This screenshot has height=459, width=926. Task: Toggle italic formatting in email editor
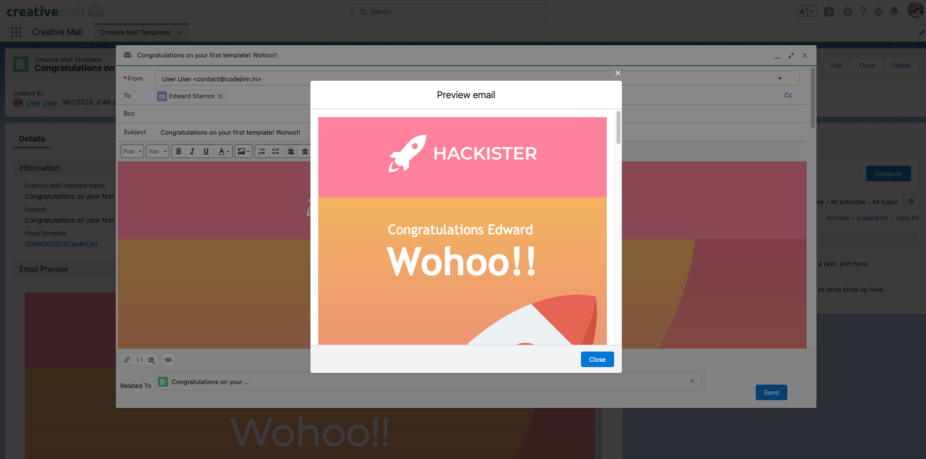click(x=192, y=151)
